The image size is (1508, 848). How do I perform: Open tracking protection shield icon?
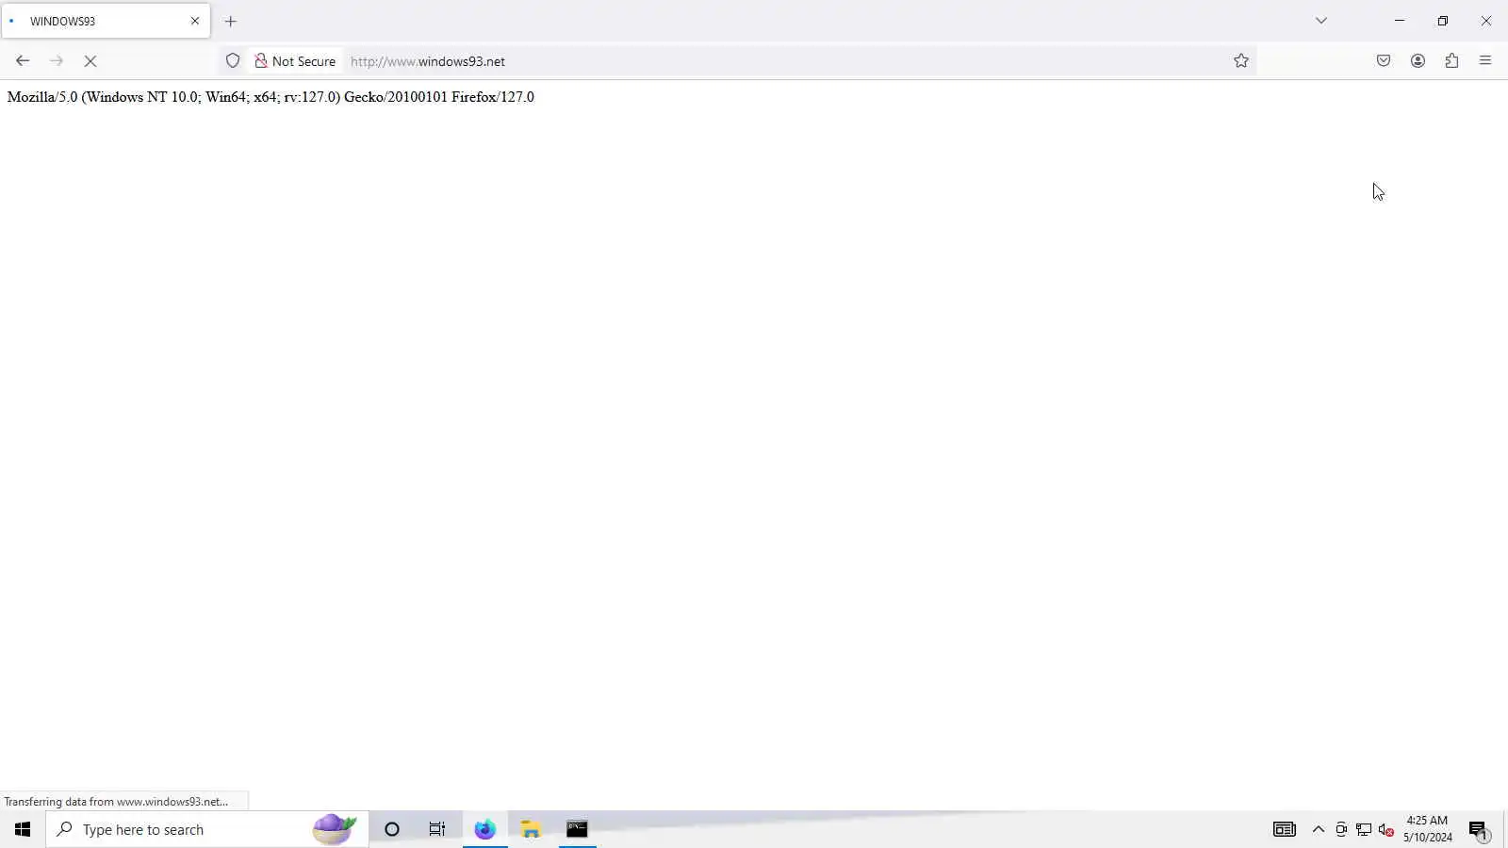pos(233,61)
